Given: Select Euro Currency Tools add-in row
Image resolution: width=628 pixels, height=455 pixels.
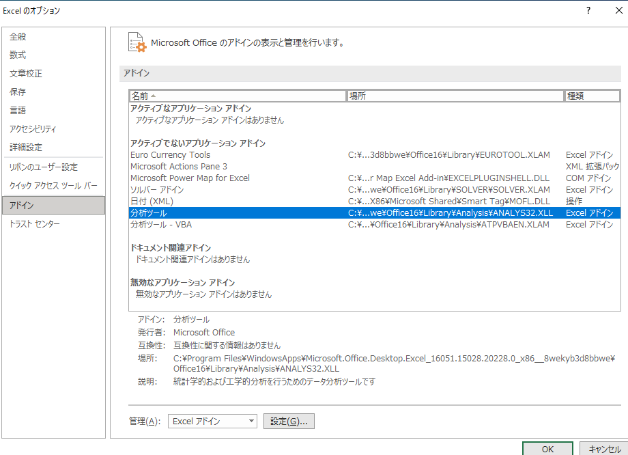Looking at the screenshot, I should [375, 154].
